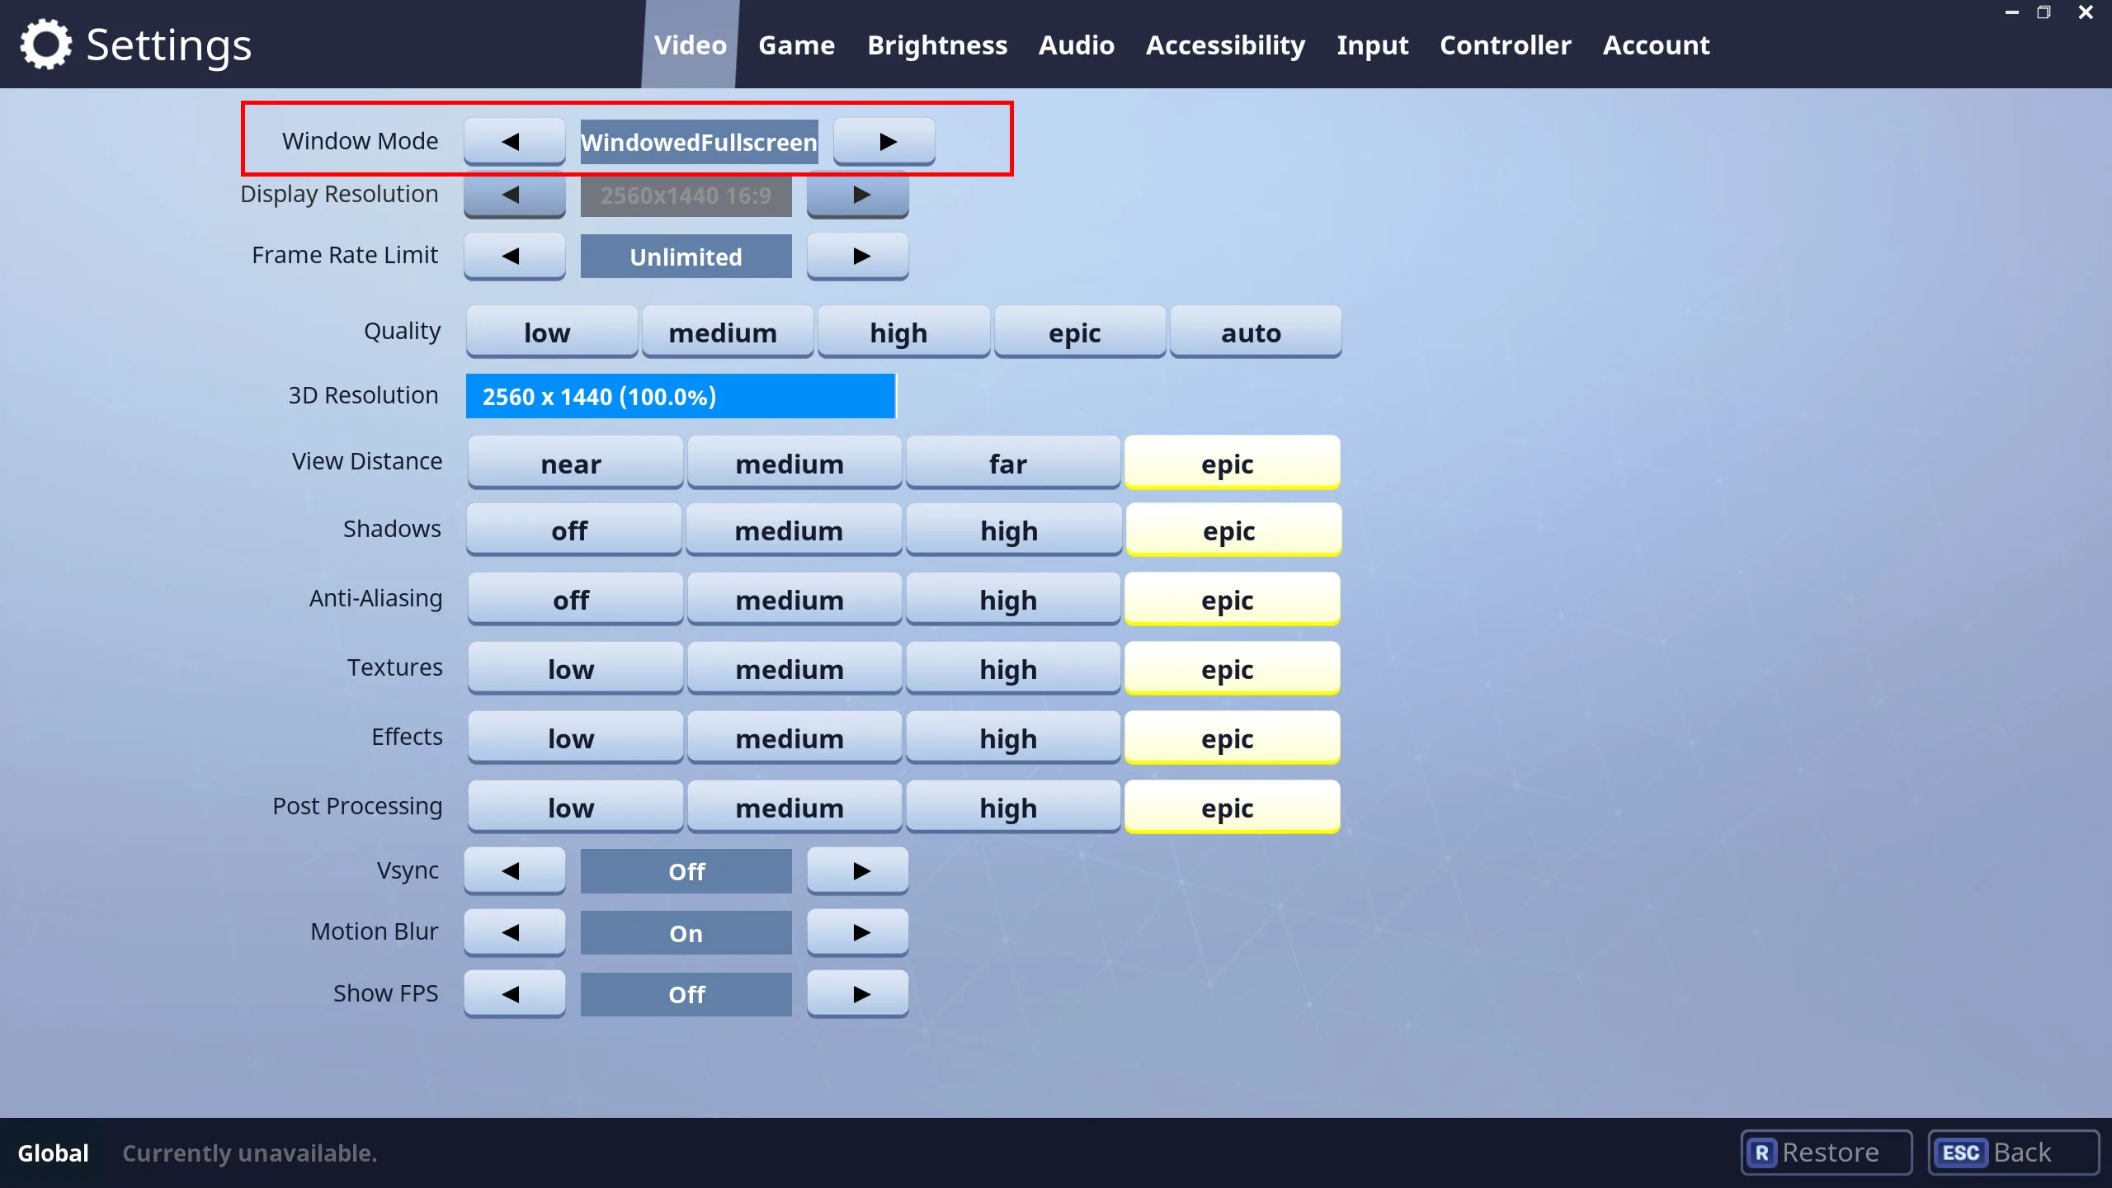Click the Unlimited frame rate value
2112x1188 pixels.
pos(685,257)
